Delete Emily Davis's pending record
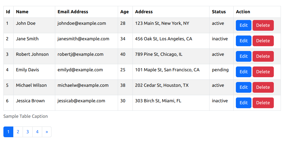Image resolution: width=284 pixels, height=142 pixels. (263, 72)
